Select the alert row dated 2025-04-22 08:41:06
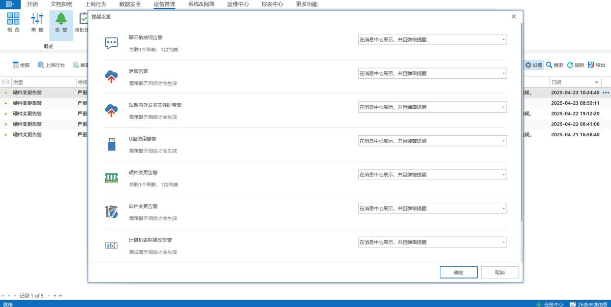The image size is (611, 307). click(x=305, y=124)
